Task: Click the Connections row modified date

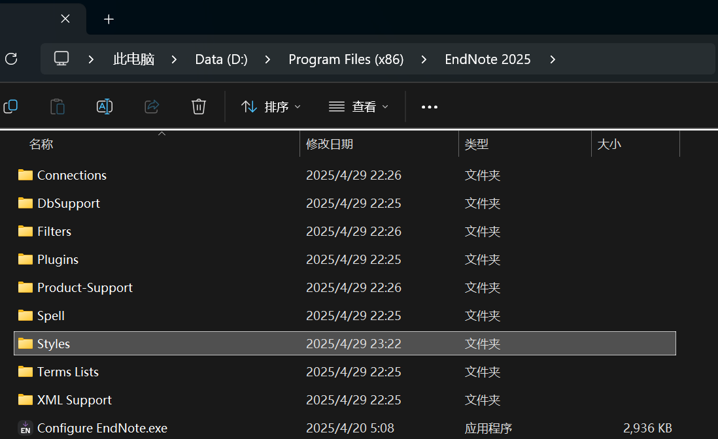Action: [x=354, y=175]
